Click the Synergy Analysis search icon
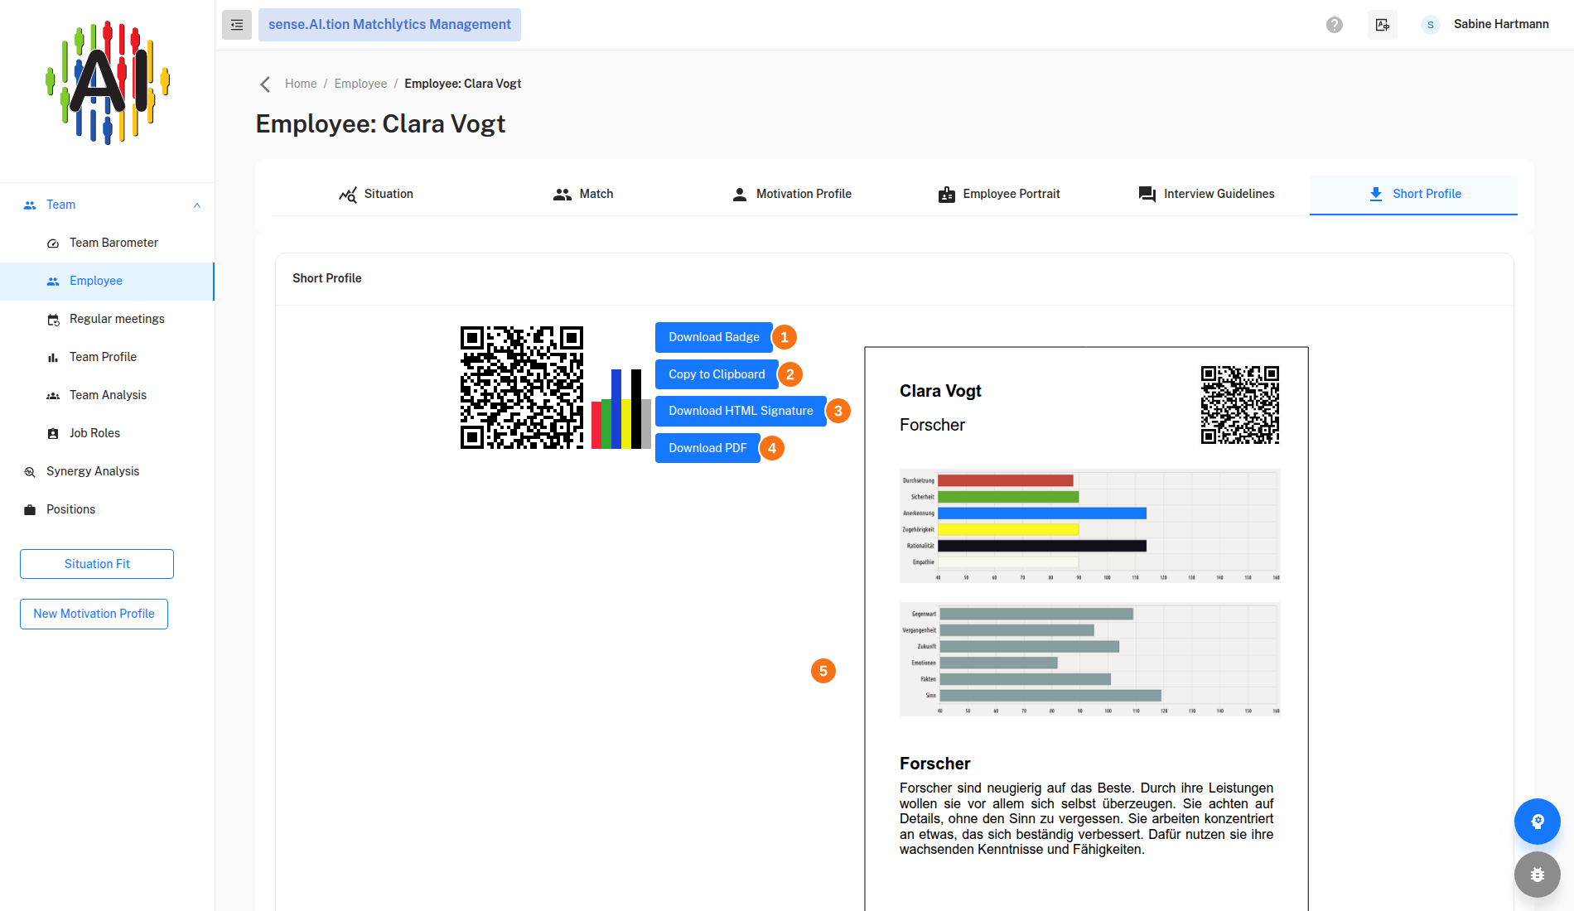 coord(30,472)
